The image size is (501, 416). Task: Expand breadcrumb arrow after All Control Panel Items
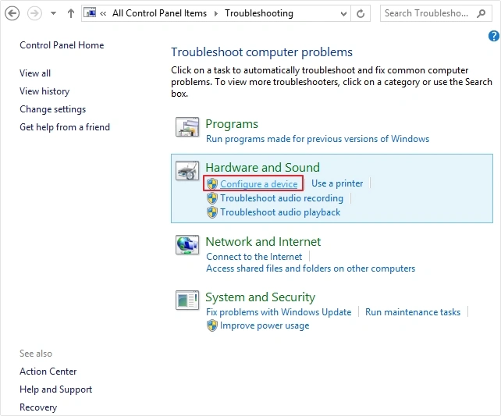pos(216,14)
